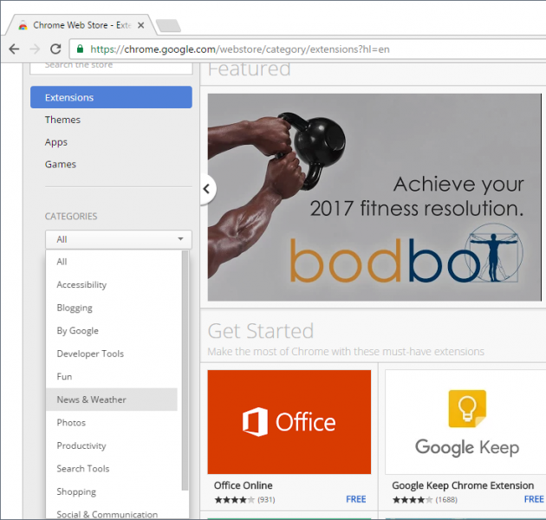Viewport: 546px width, 520px height.
Task: Choose the Social & Communication category
Action: point(112,513)
